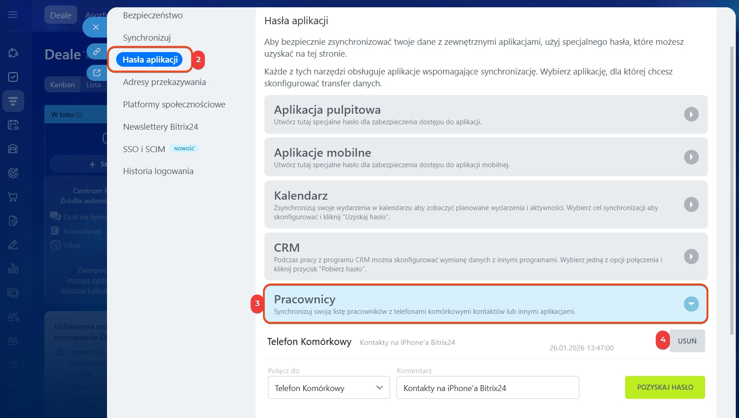The height and width of the screenshot is (418, 739).
Task: Open panel in new window icon
Action: point(97,73)
